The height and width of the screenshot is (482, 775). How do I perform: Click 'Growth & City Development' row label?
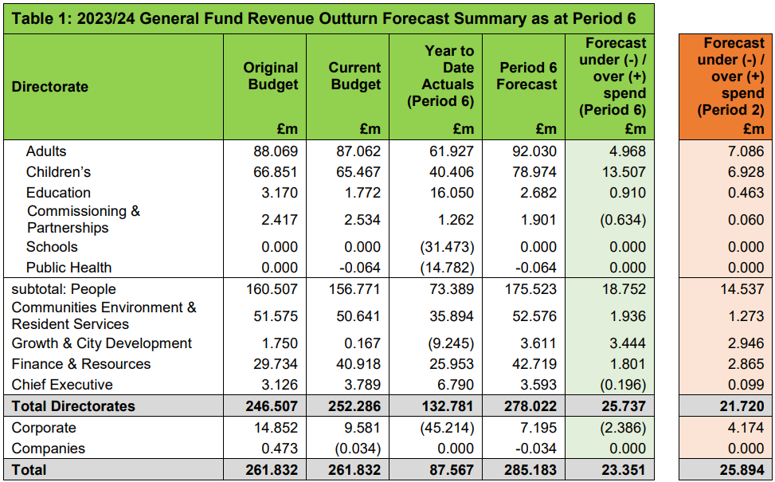[x=102, y=343]
